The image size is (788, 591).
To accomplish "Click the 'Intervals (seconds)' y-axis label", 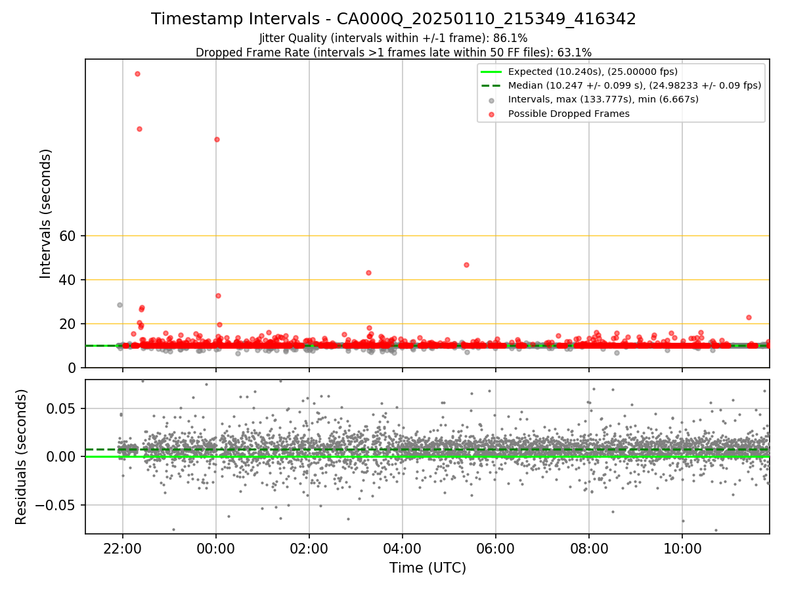I will point(45,213).
